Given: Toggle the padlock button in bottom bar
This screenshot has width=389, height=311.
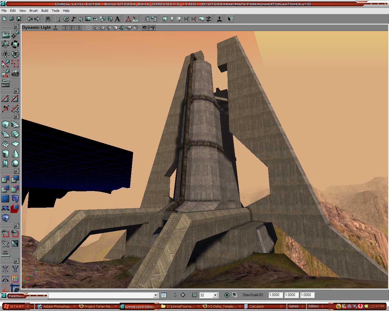Looking at the screenshot, I should coord(175,295).
